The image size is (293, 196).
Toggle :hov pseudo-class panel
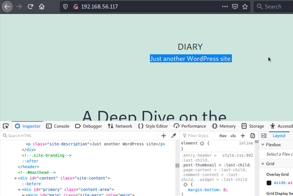pos(223,136)
